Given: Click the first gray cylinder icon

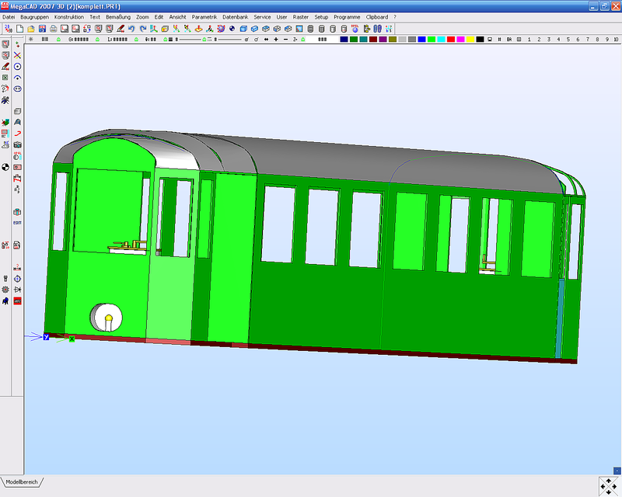Looking at the screenshot, I should point(310,29).
